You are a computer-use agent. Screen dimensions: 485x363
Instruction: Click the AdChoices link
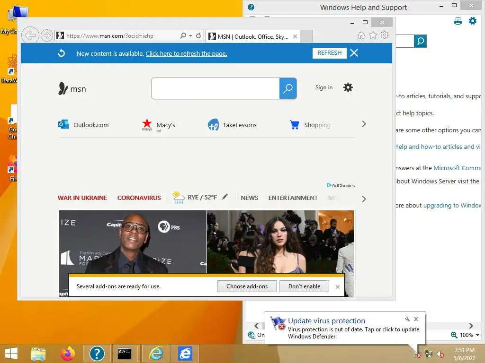pos(341,185)
